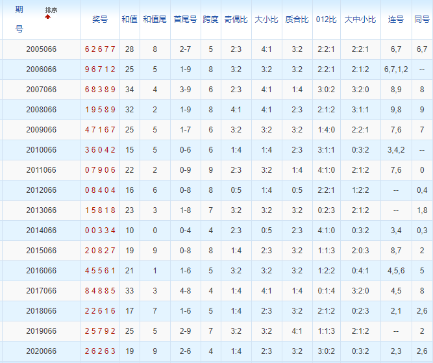
Task: Click prime ratio 4:1 in row 2019066
Action: coord(297,331)
